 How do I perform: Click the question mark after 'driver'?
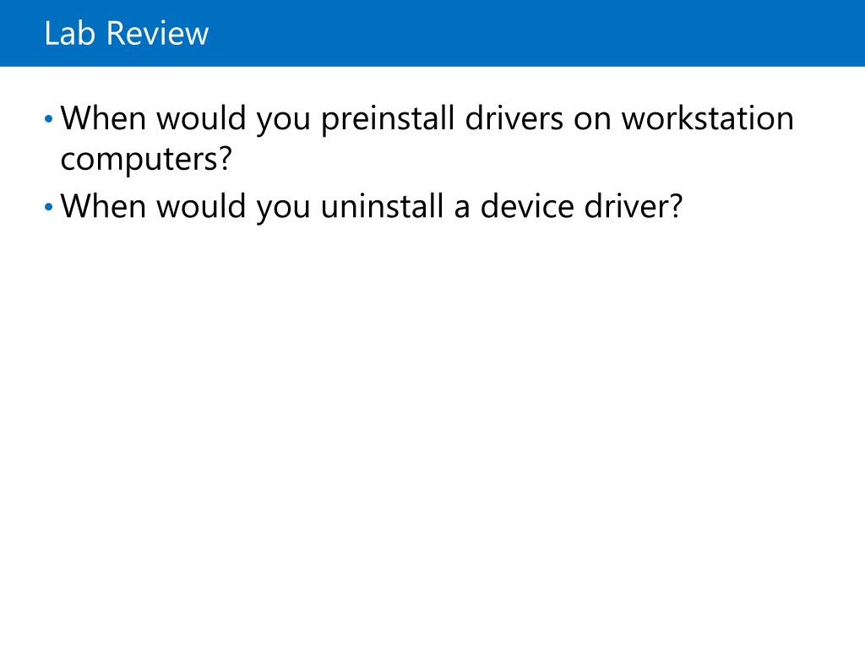(676, 206)
